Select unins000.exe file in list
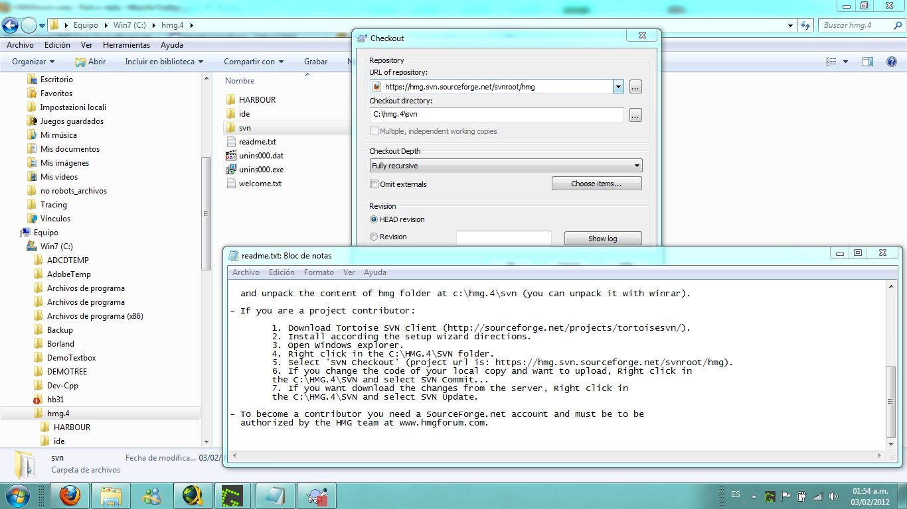This screenshot has height=509, width=907. (x=261, y=170)
